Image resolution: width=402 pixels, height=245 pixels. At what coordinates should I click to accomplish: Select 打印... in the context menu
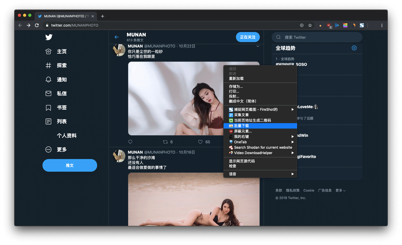click(x=260, y=91)
